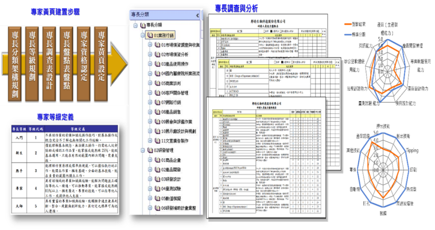Collapse the root 專長分類 tree node
This screenshot has width=435, height=230.
[135, 26]
